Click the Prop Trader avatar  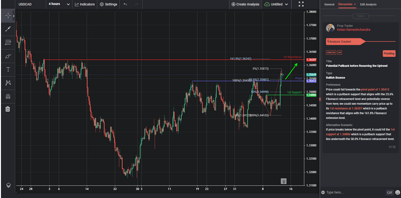330,28
